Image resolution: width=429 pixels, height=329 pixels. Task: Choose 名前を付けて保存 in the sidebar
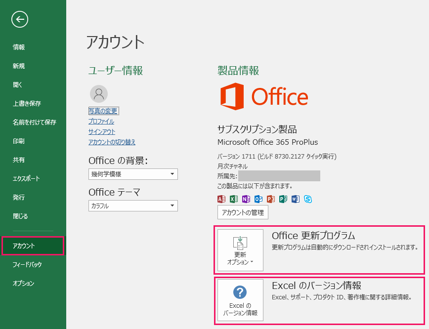pyautogui.click(x=35, y=122)
